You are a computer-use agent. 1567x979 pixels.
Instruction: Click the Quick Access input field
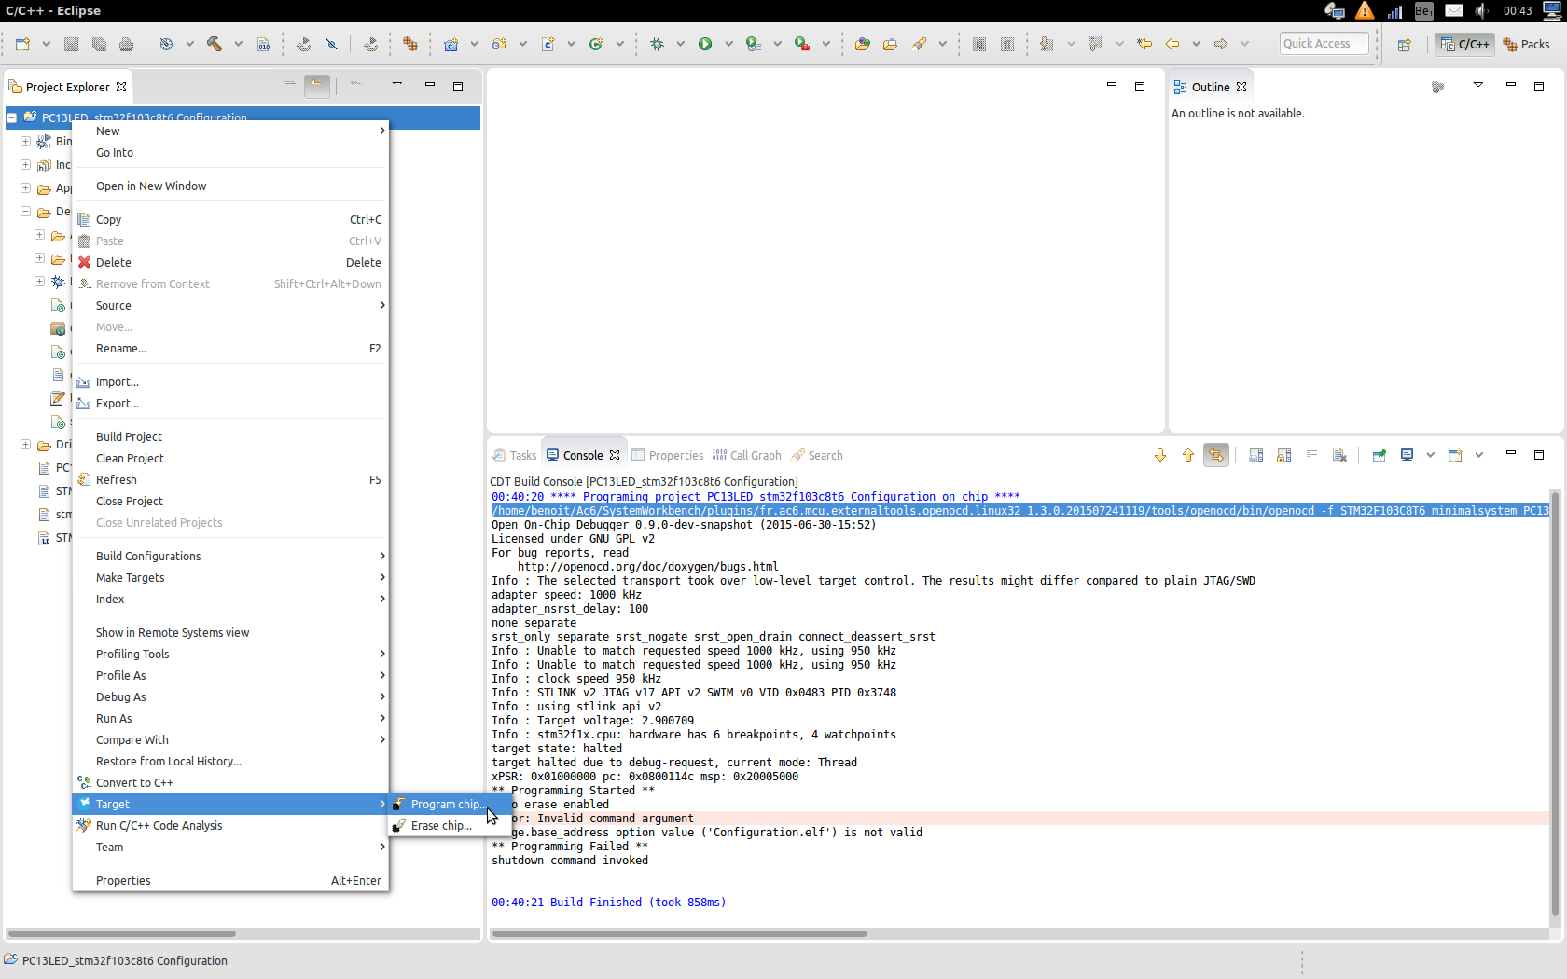[1324, 43]
